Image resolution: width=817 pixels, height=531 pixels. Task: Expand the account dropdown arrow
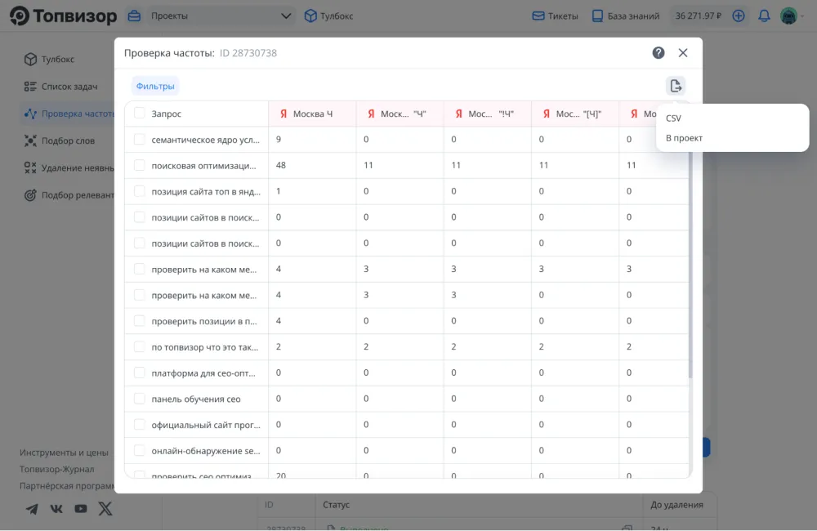coord(802,16)
